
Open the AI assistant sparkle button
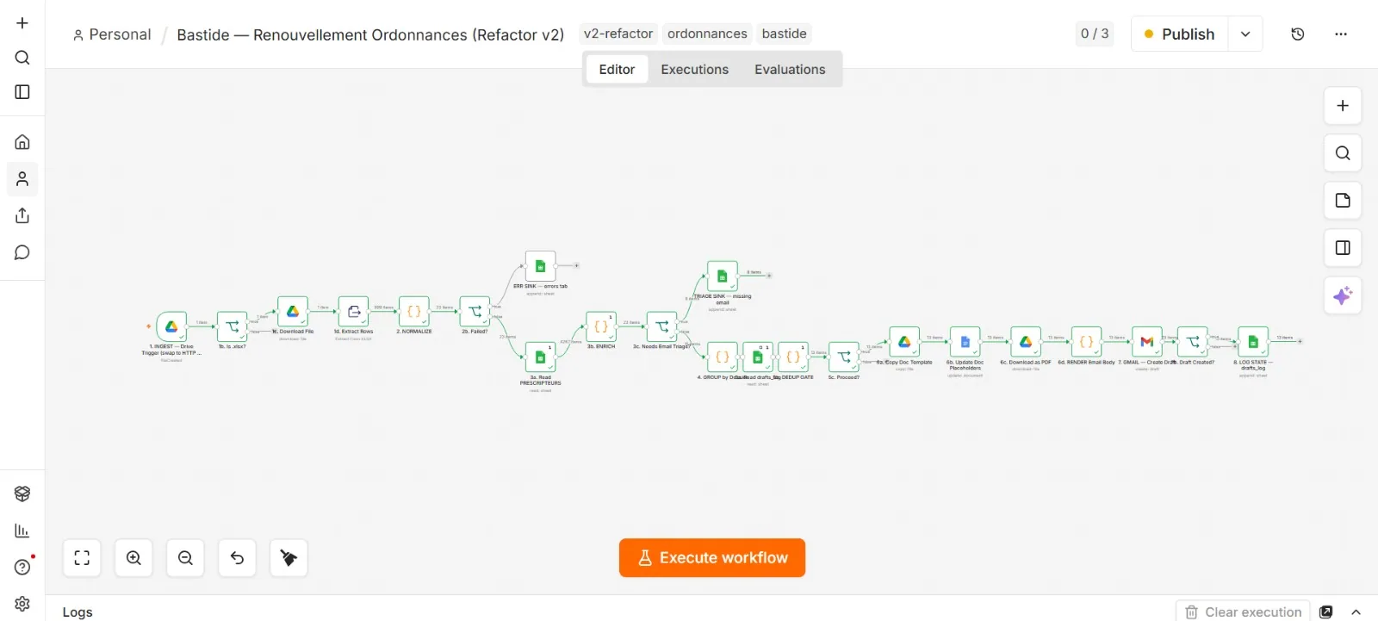click(x=1343, y=296)
